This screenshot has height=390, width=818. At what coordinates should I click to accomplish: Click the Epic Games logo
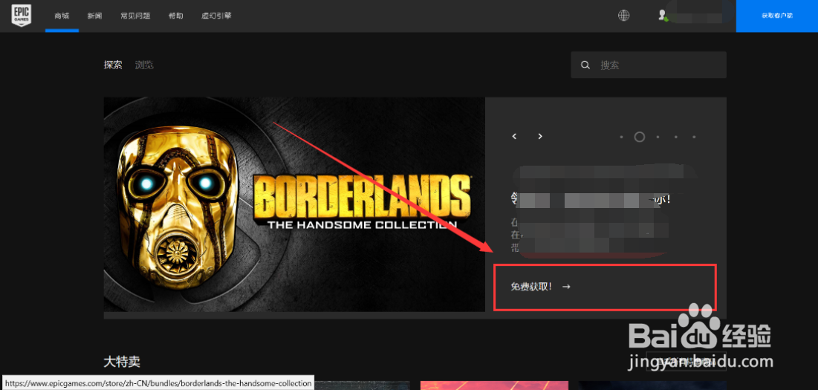coord(22,15)
